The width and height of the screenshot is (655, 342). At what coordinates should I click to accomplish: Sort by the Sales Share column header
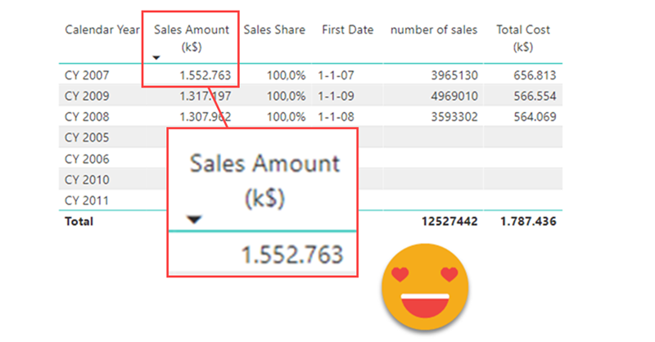pos(274,30)
